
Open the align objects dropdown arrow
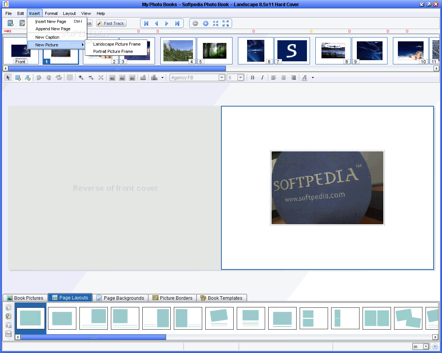(162, 78)
